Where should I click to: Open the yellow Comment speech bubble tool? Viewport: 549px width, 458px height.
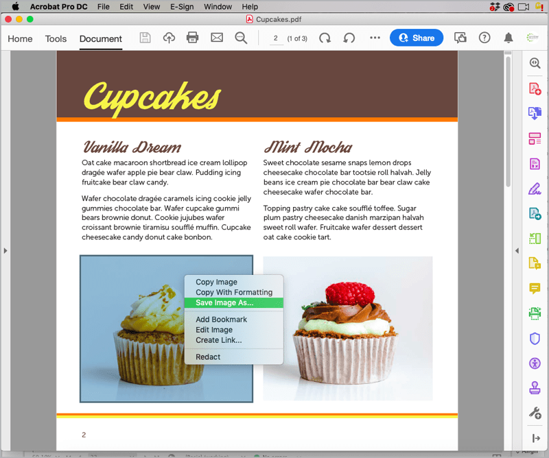point(535,288)
